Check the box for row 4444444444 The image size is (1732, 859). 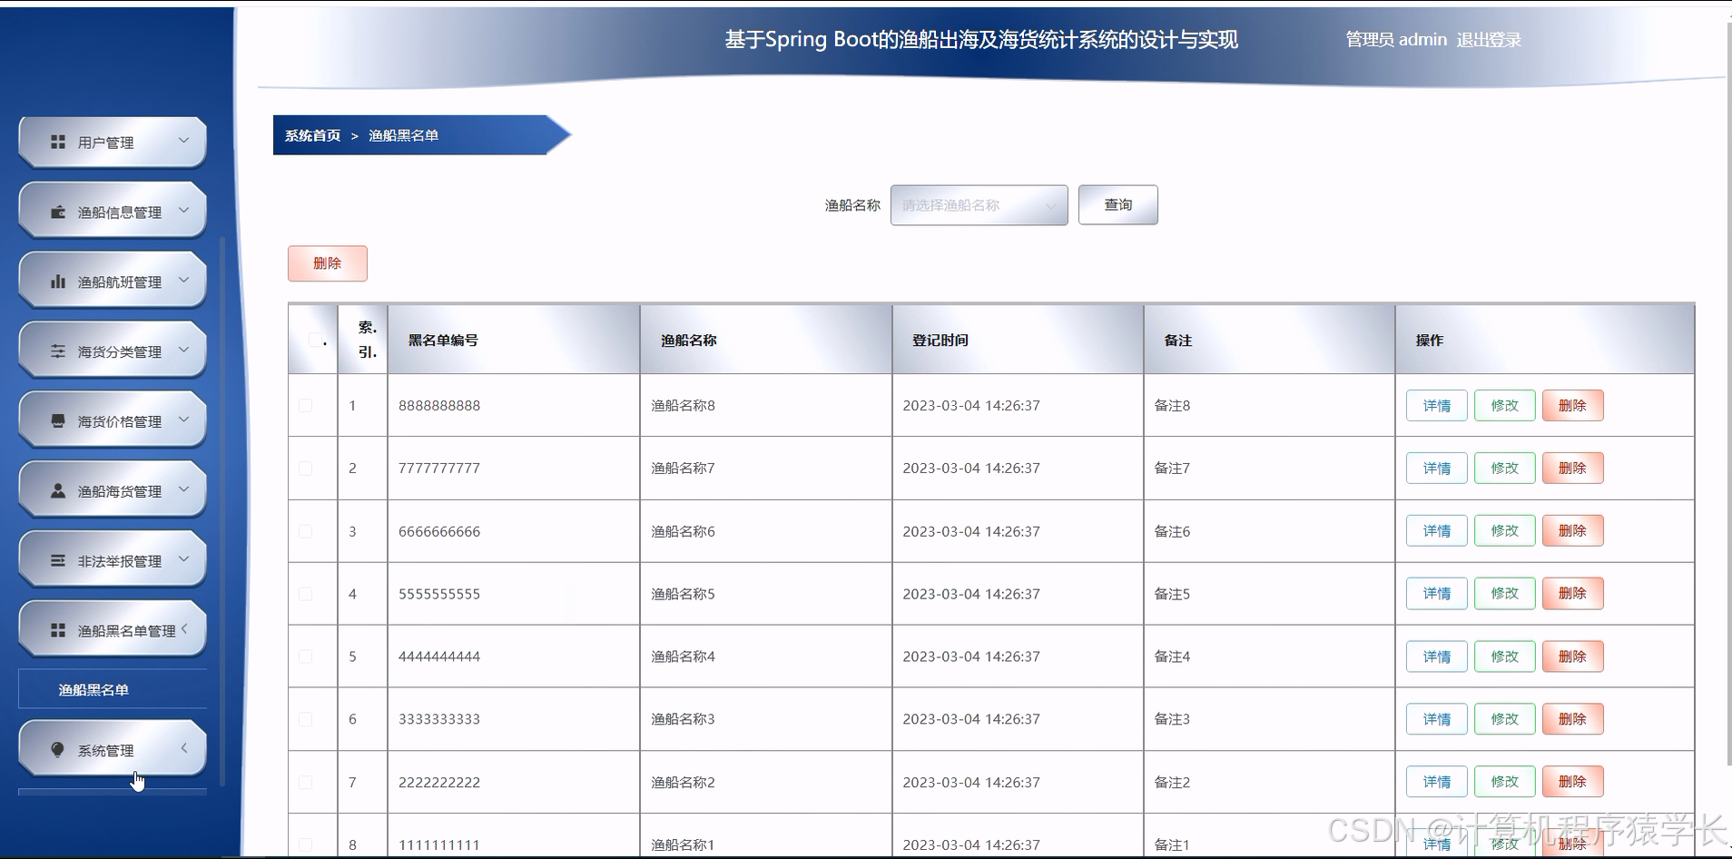[305, 657]
